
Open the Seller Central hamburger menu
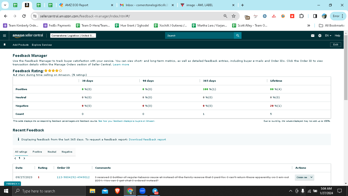pos(4,36)
